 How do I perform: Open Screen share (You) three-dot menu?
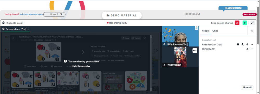[29, 29]
